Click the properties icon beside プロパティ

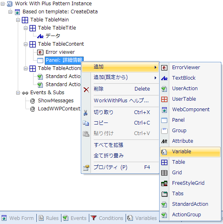point(86,168)
